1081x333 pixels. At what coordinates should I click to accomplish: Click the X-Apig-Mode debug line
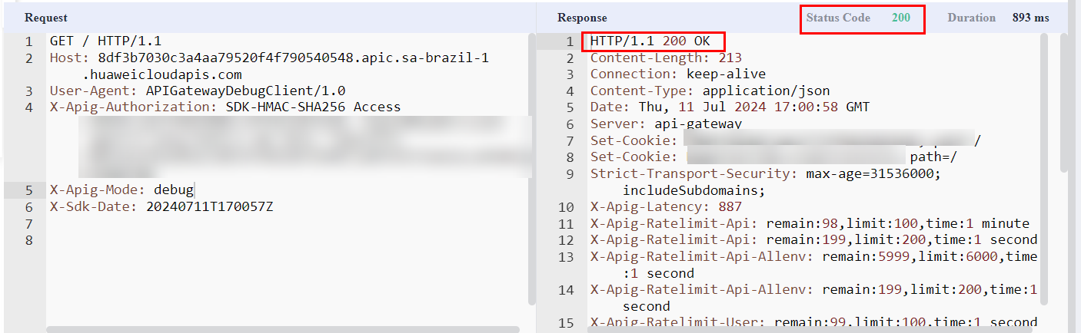point(121,190)
